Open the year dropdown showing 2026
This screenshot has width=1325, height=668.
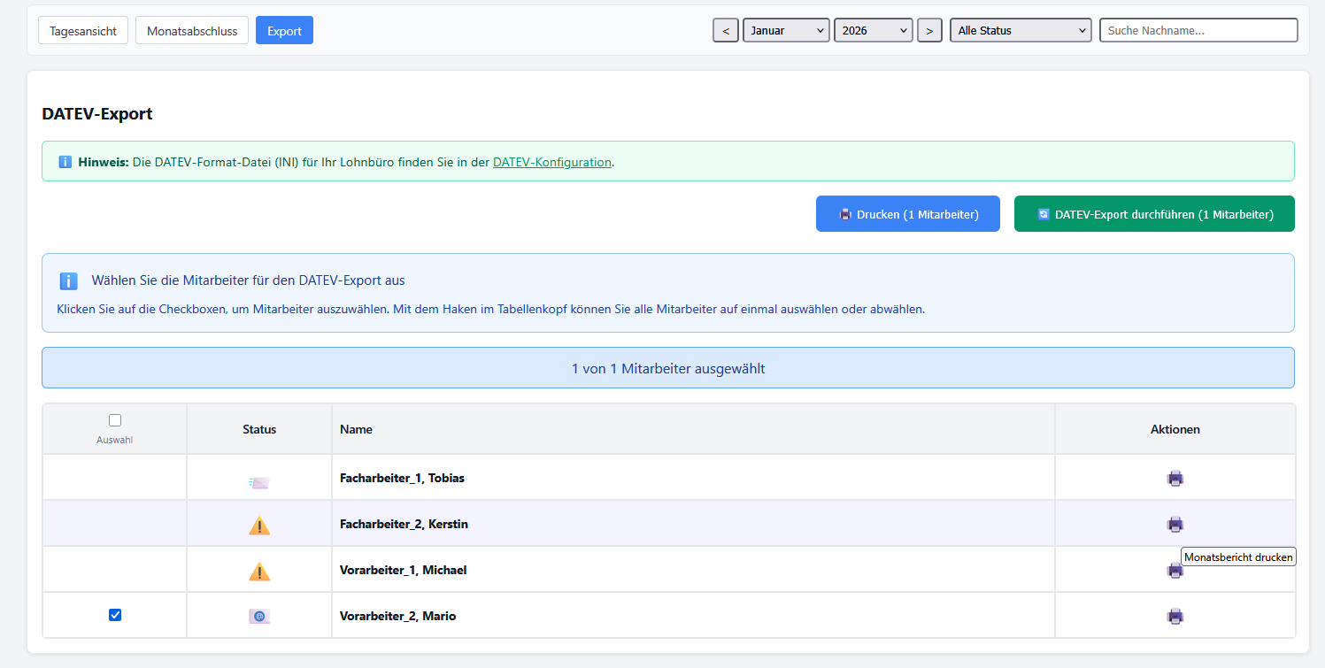tap(874, 30)
